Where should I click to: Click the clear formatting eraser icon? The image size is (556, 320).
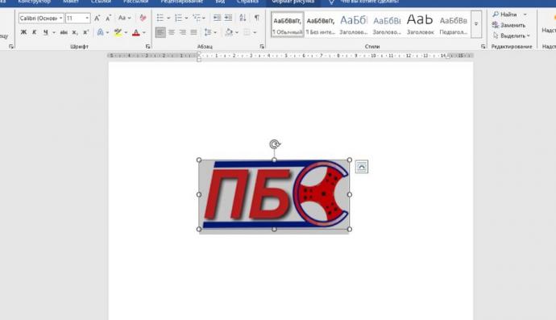[x=143, y=18]
